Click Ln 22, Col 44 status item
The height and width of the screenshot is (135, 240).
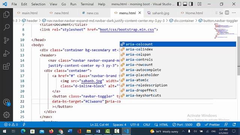pos(99,124)
